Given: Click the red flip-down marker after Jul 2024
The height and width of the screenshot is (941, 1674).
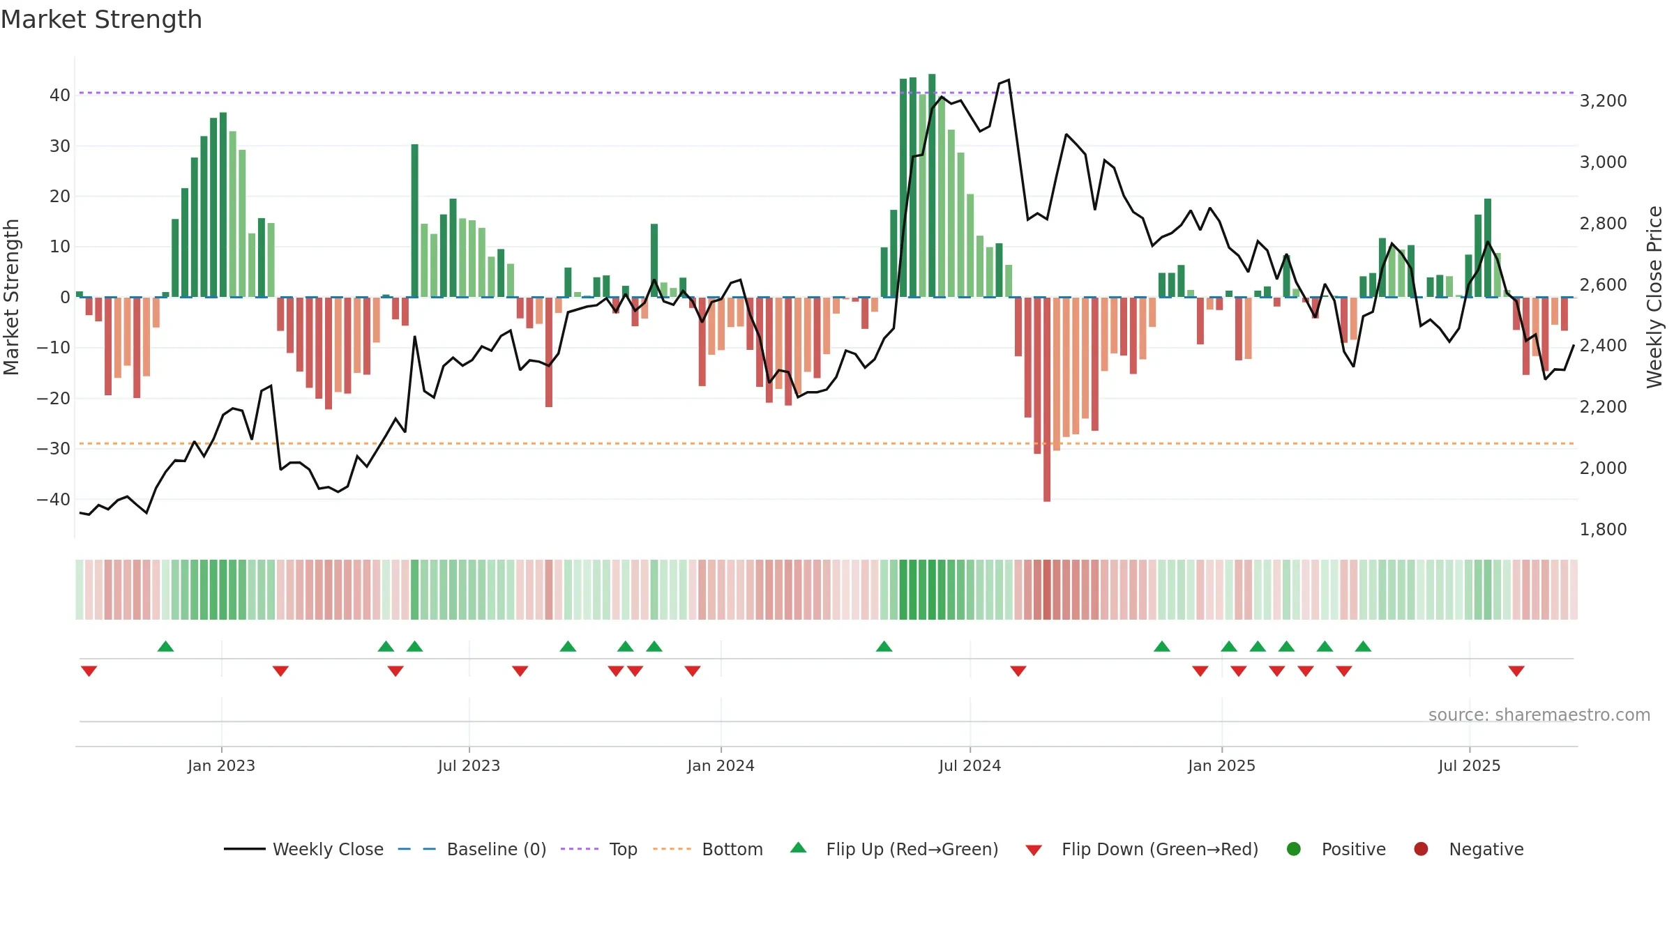Looking at the screenshot, I should (1018, 671).
